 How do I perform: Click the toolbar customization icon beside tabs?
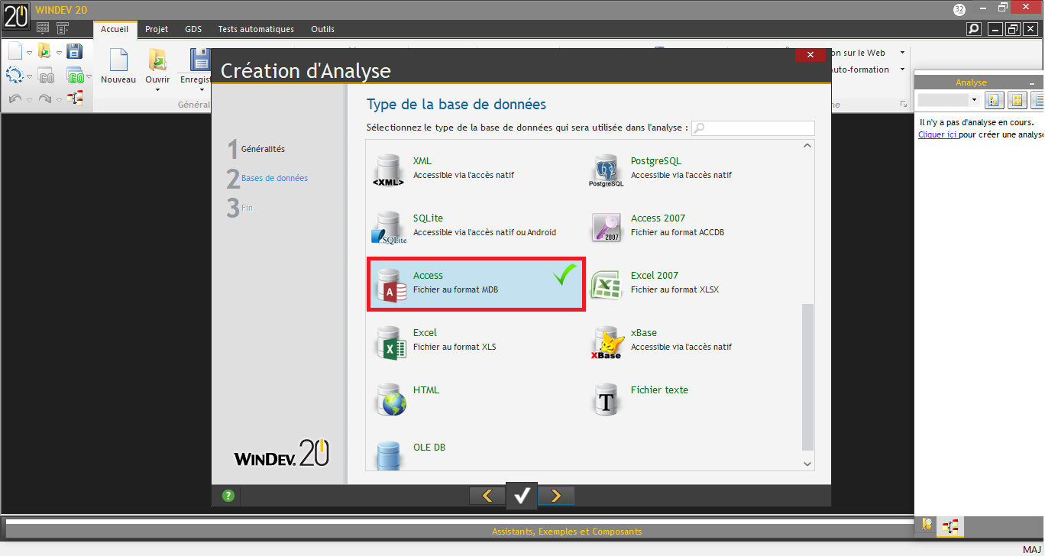click(63, 28)
